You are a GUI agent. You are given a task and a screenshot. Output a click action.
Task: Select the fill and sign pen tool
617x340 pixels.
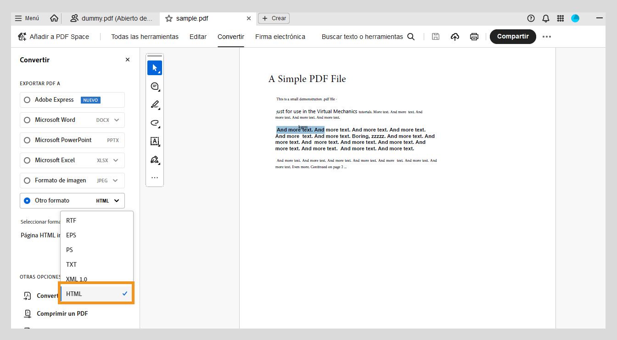click(x=155, y=160)
